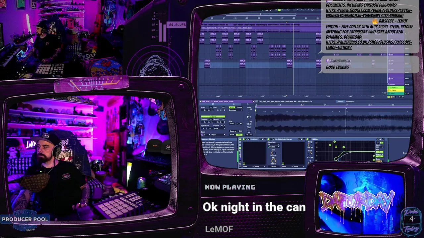Click the SideChain Mix knob
Viewport: 424px width, 238px height.
click(273, 161)
